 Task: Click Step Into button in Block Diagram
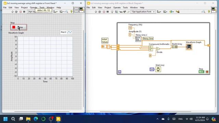[x=121, y=12]
